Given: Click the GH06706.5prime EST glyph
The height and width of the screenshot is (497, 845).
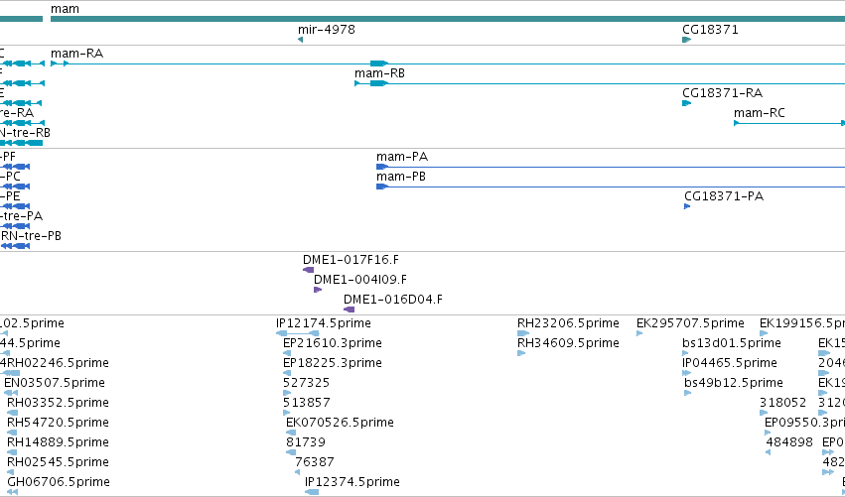Looking at the screenshot, I should (12, 492).
